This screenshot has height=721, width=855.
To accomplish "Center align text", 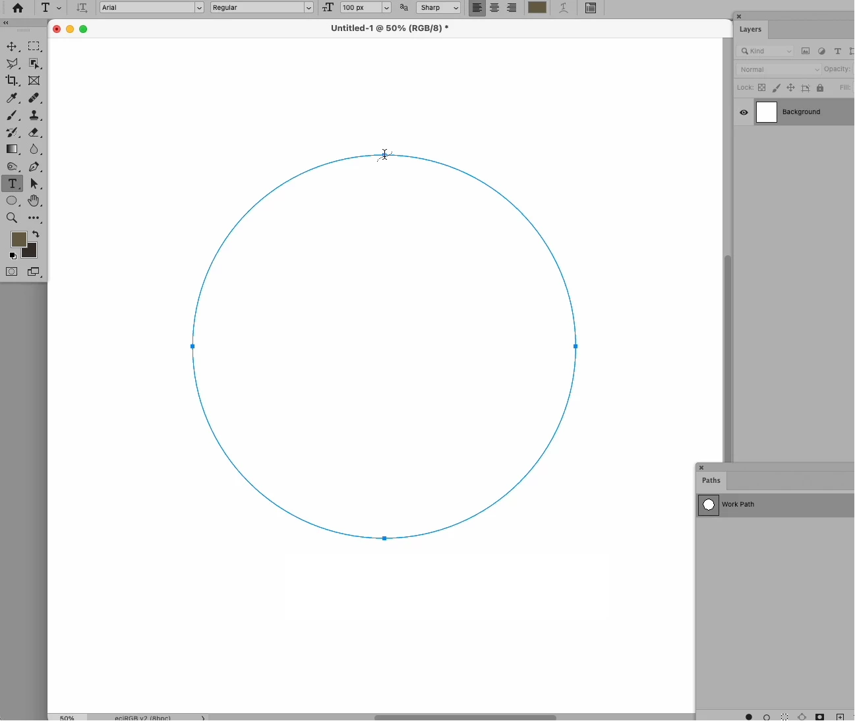I will pyautogui.click(x=495, y=8).
